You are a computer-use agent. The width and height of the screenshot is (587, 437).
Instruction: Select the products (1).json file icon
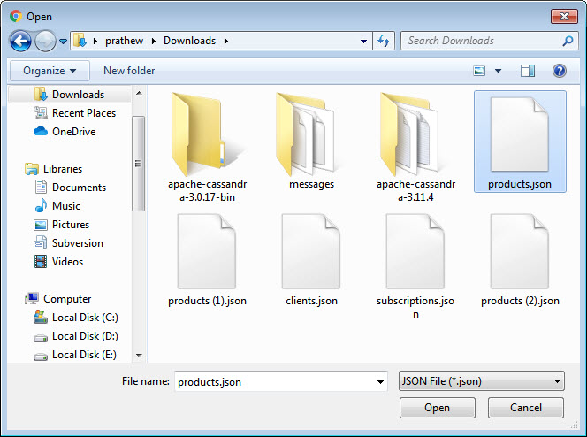click(x=207, y=251)
